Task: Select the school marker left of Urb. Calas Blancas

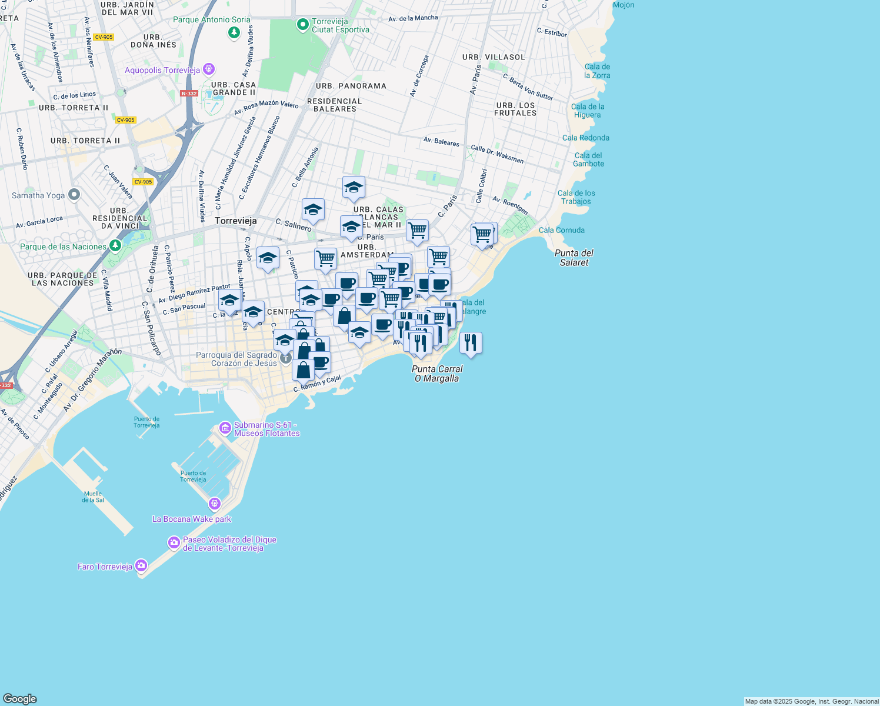Action: pos(351,227)
